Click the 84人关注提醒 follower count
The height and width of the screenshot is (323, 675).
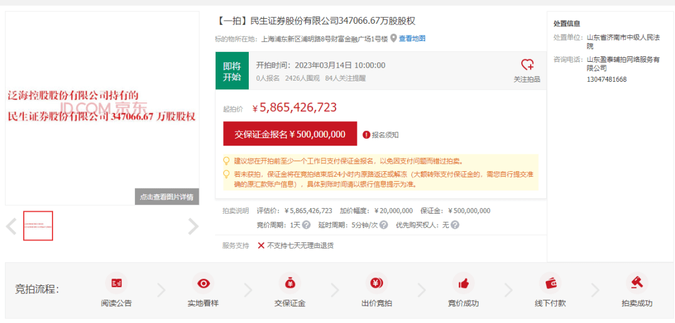(x=346, y=78)
